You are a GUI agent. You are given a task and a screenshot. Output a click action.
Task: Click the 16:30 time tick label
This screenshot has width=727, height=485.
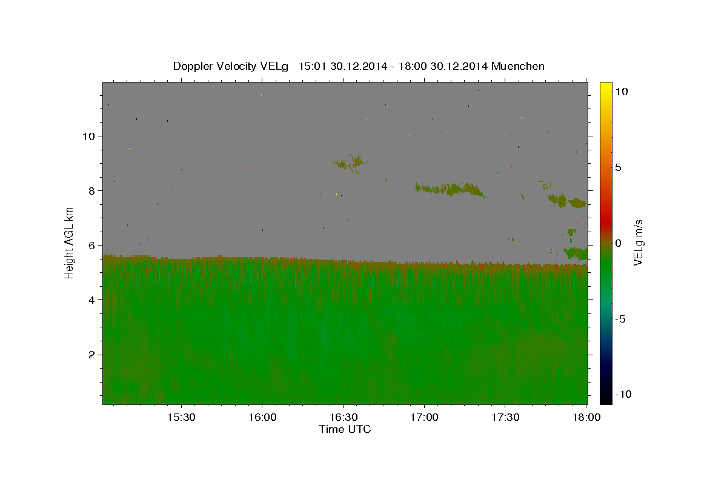click(343, 417)
